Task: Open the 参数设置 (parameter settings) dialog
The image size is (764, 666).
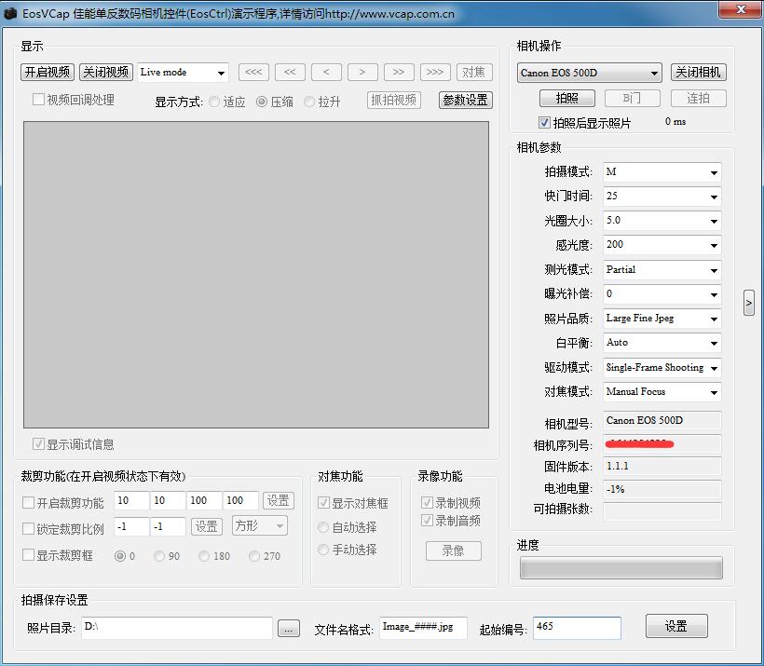Action: pyautogui.click(x=465, y=100)
